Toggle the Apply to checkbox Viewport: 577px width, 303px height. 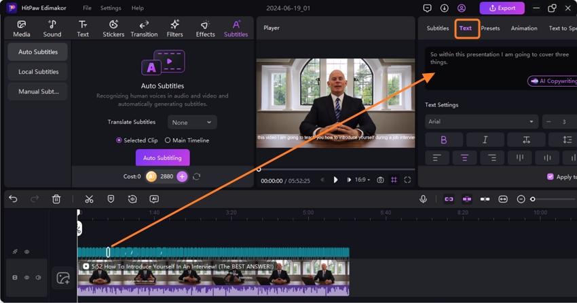551,177
